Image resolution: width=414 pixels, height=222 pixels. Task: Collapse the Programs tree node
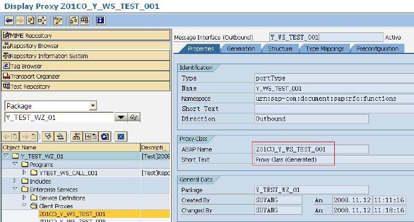[15, 164]
